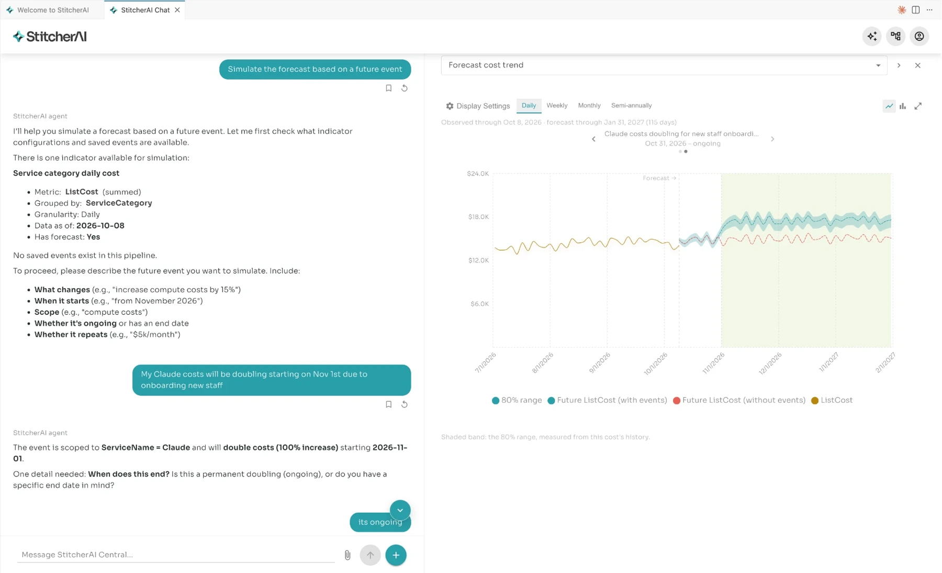The width and height of the screenshot is (942, 573).
Task: Jump to latest message with down-arrow button
Action: [x=400, y=510]
